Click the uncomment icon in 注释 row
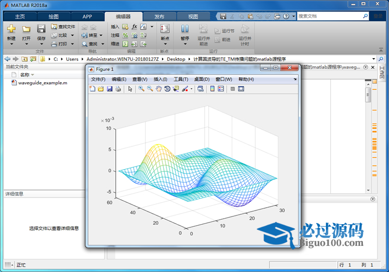 (134, 35)
